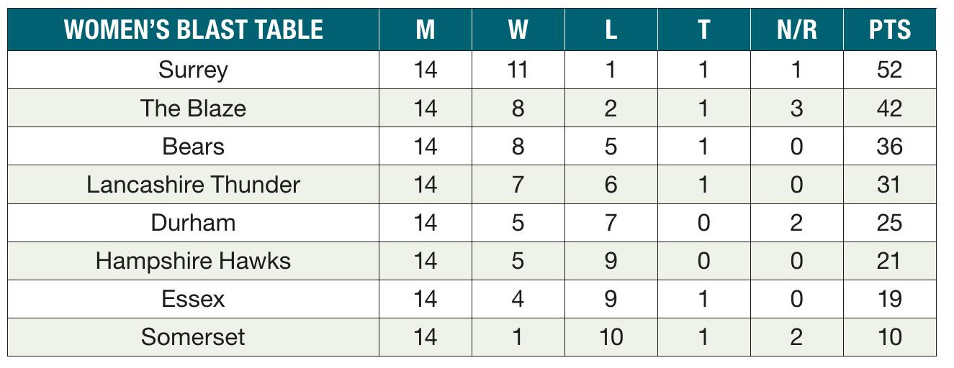Select The Blaze's 42 points cell
The image size is (954, 368).
[x=889, y=109]
